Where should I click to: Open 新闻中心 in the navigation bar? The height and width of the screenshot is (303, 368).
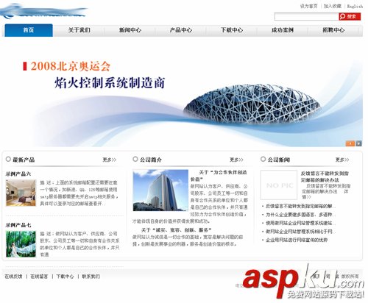[x=130, y=30]
